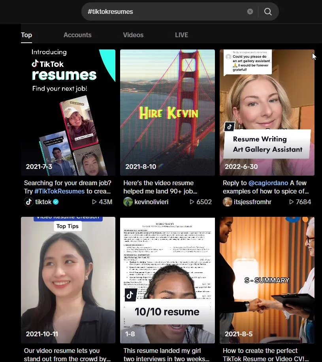Click the verified badge next to tiktok
The height and width of the screenshot is (362, 322).
tap(56, 202)
